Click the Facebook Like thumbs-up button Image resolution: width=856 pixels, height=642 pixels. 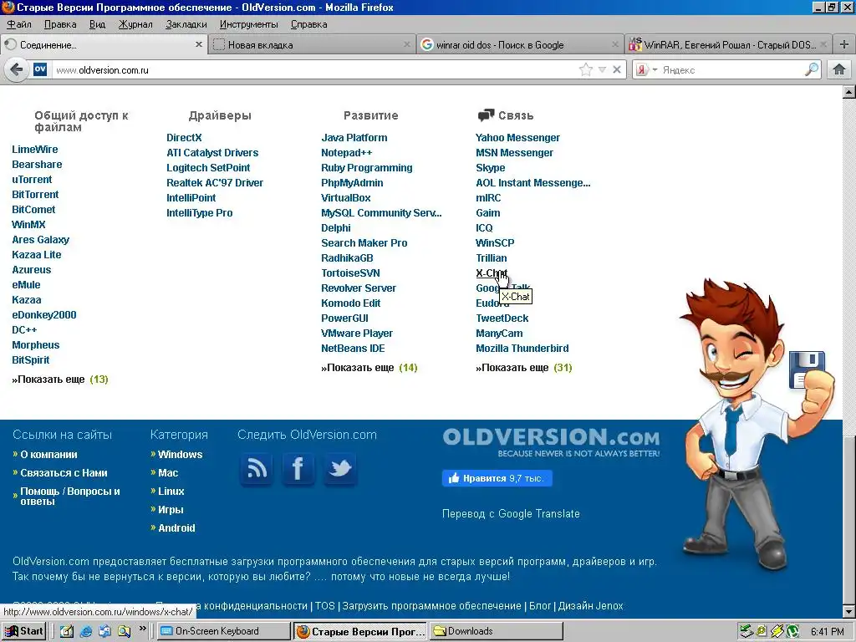(497, 478)
